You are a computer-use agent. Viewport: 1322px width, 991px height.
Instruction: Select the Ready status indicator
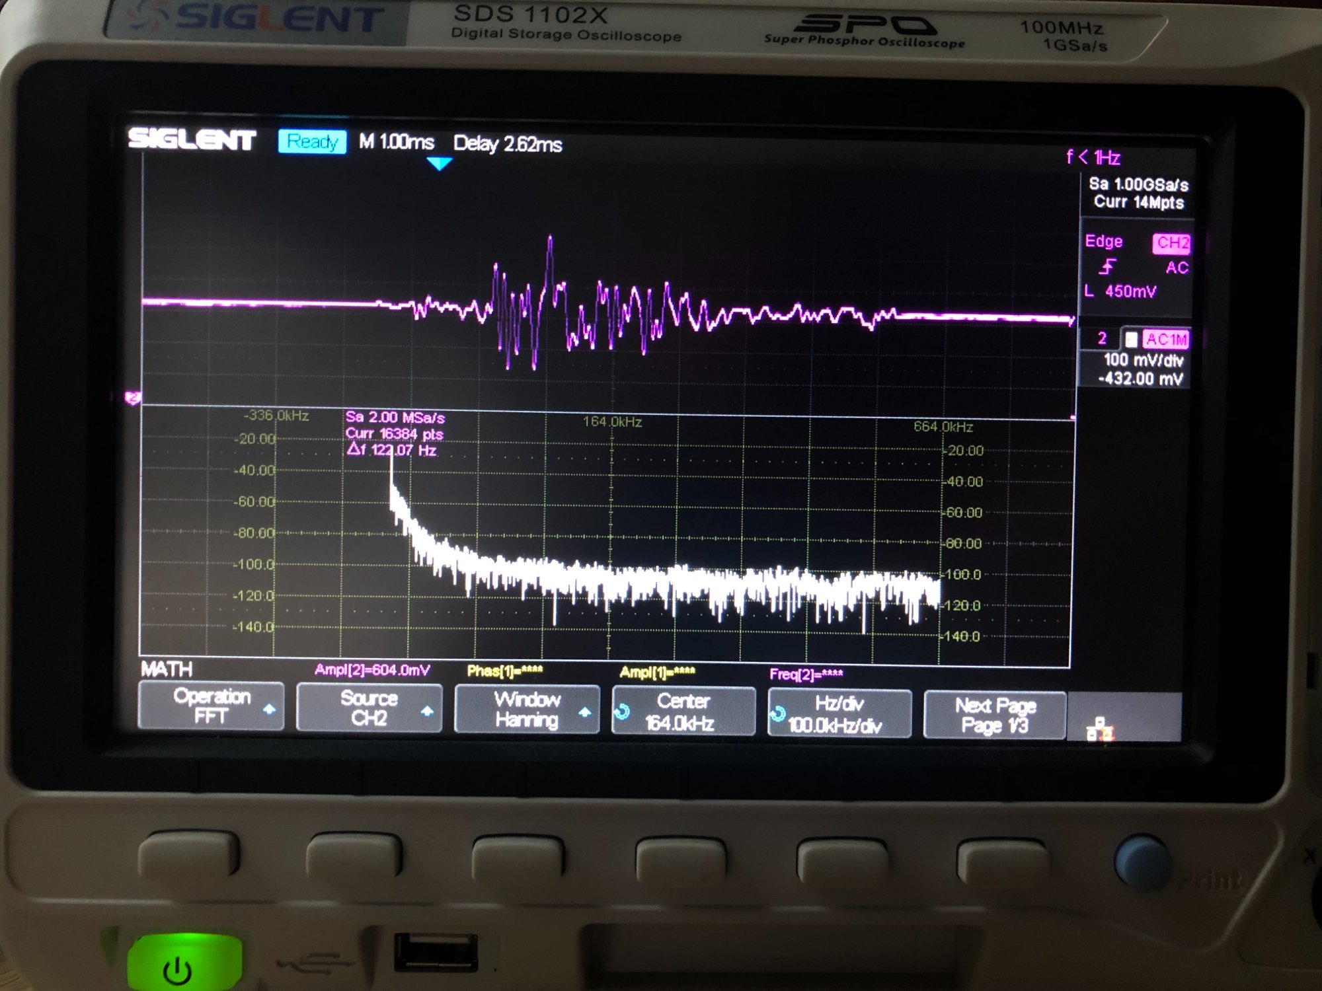click(x=312, y=141)
